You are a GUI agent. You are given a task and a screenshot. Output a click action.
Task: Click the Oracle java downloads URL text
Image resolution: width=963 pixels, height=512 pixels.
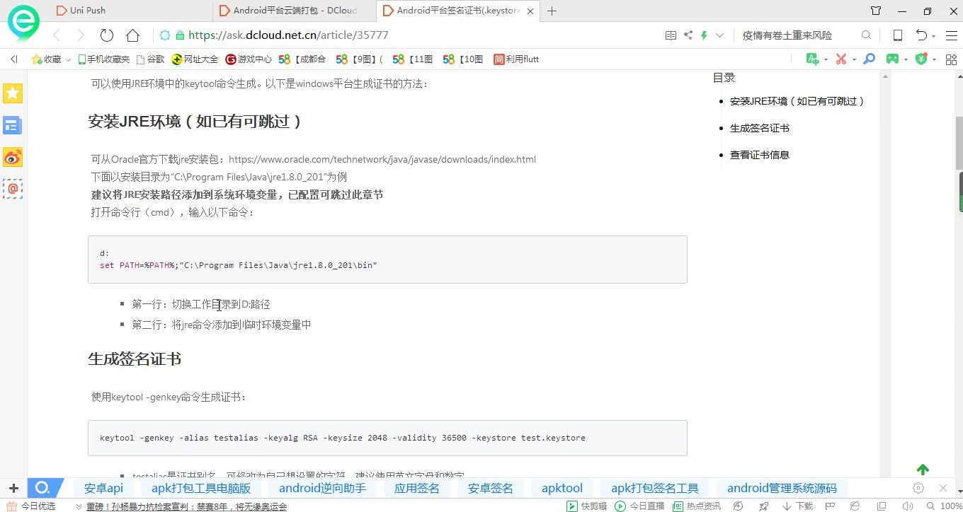tap(382, 159)
